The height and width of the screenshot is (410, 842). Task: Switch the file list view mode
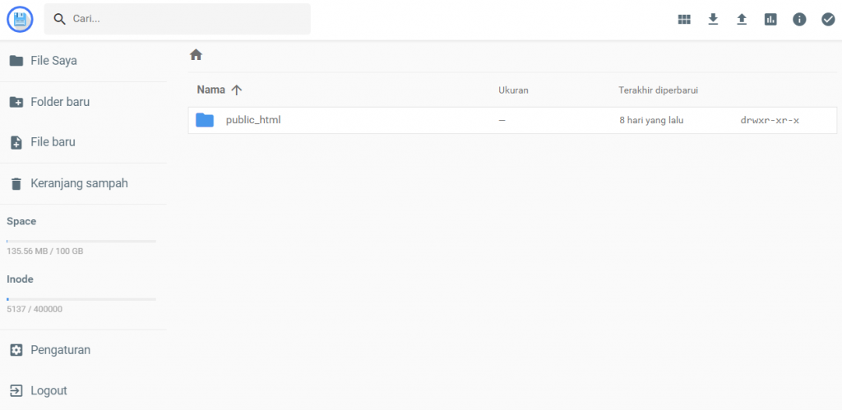[x=684, y=20]
